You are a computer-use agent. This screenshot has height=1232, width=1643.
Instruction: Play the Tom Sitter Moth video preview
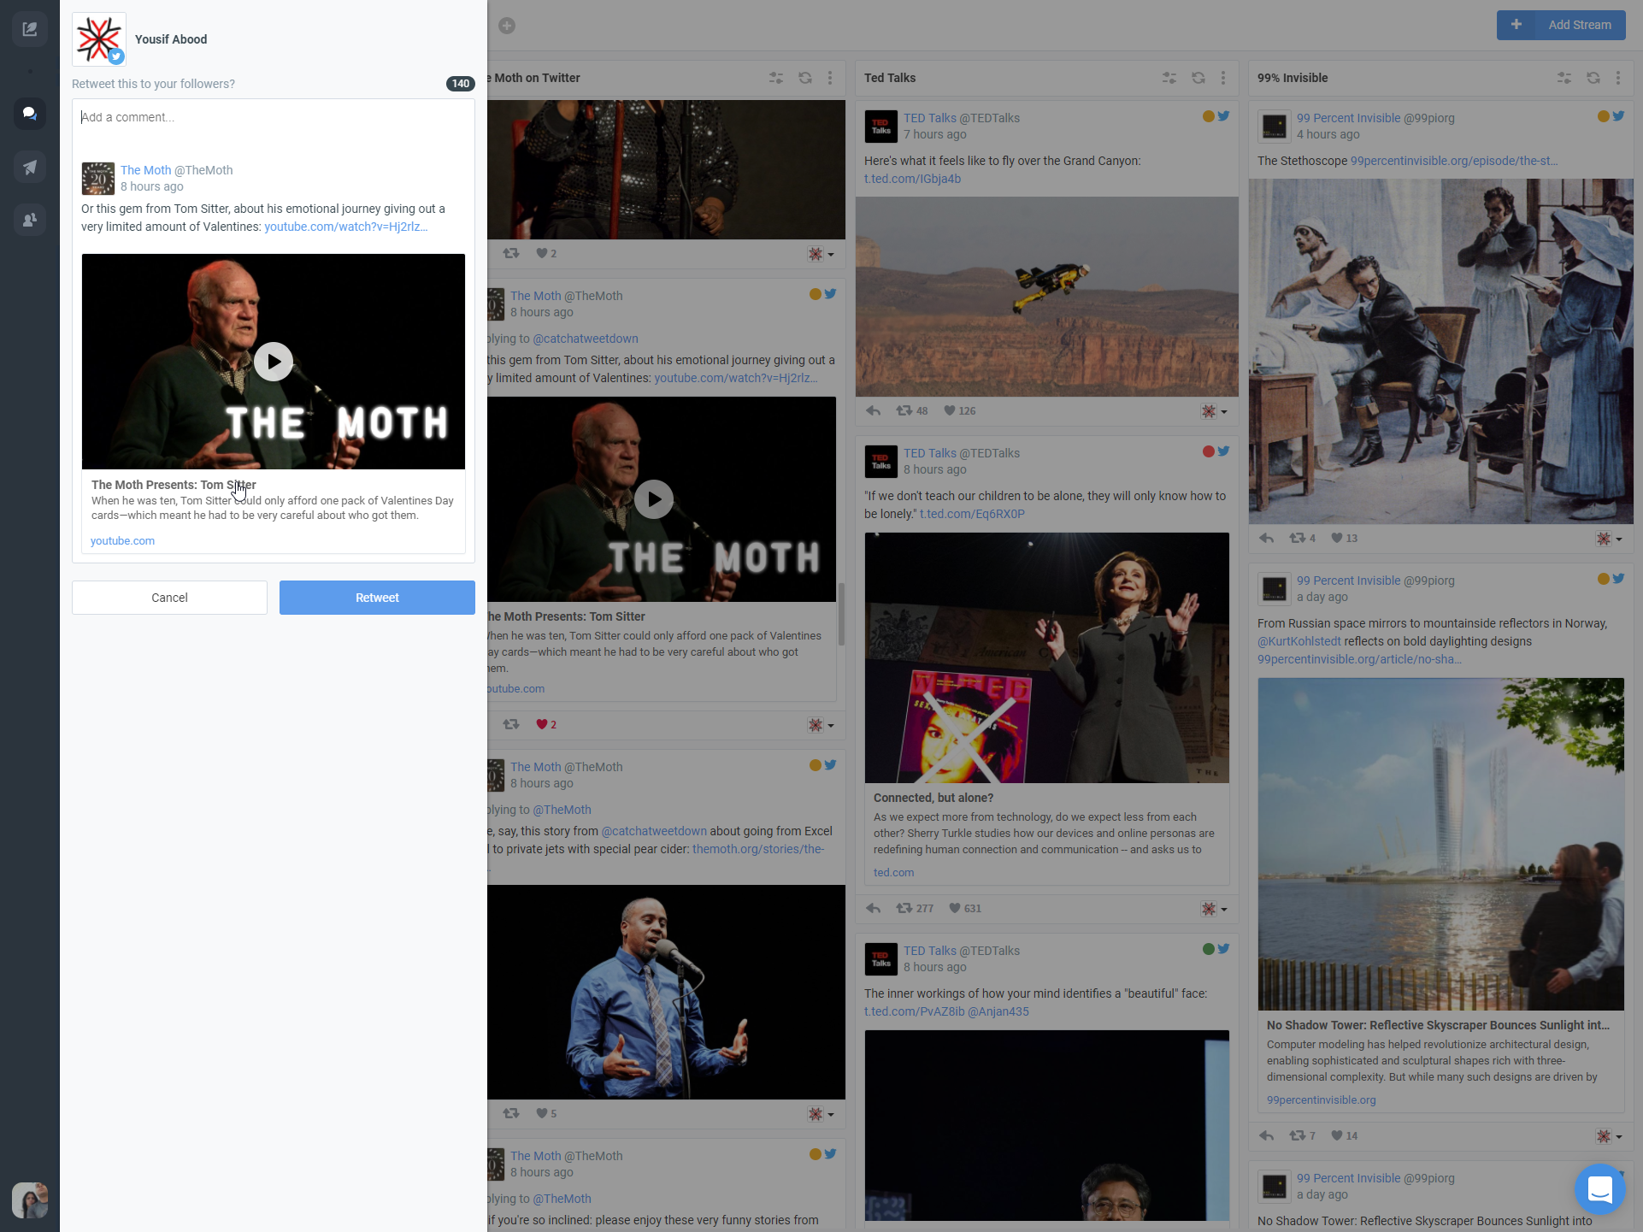pos(274,362)
